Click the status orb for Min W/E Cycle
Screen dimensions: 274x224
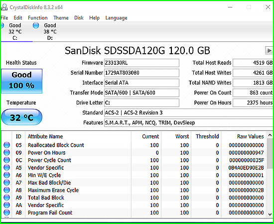[x=6, y=175]
